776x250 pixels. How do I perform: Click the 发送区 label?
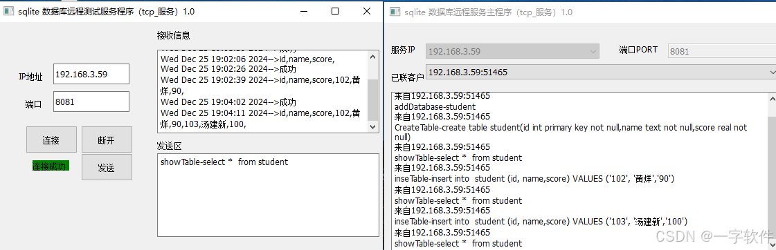[x=170, y=146]
